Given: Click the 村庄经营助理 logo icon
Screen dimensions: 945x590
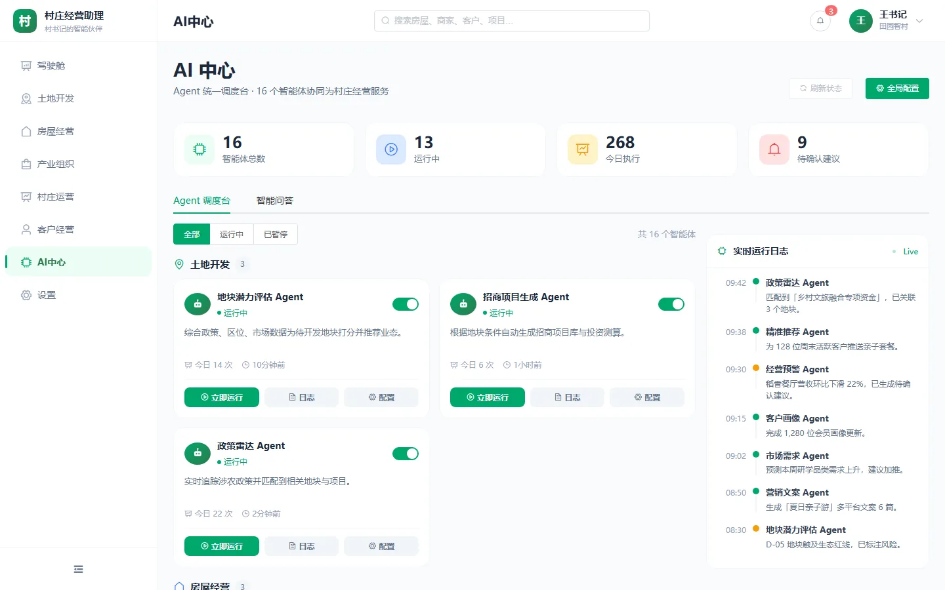Looking at the screenshot, I should [25, 21].
